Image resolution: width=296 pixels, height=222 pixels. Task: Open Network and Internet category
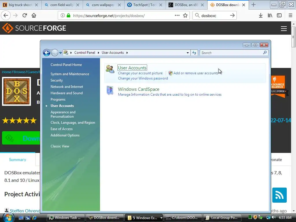point(67,87)
